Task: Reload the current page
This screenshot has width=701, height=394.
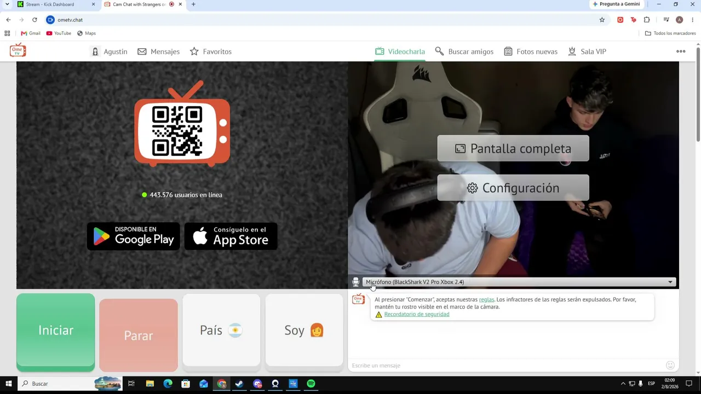Action: coord(35,20)
